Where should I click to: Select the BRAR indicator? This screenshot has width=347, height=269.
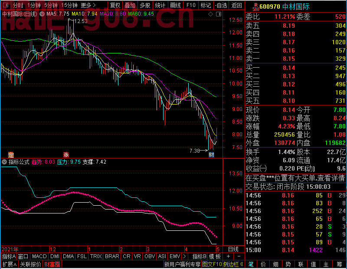pos(112,256)
